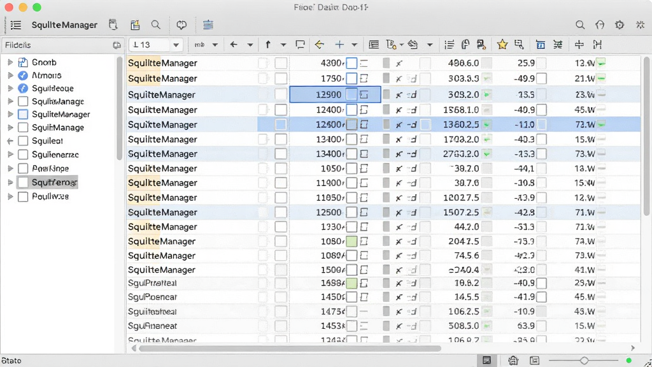Go back with the left arrow toolbar icon
Image resolution: width=652 pixels, height=367 pixels.
click(234, 45)
